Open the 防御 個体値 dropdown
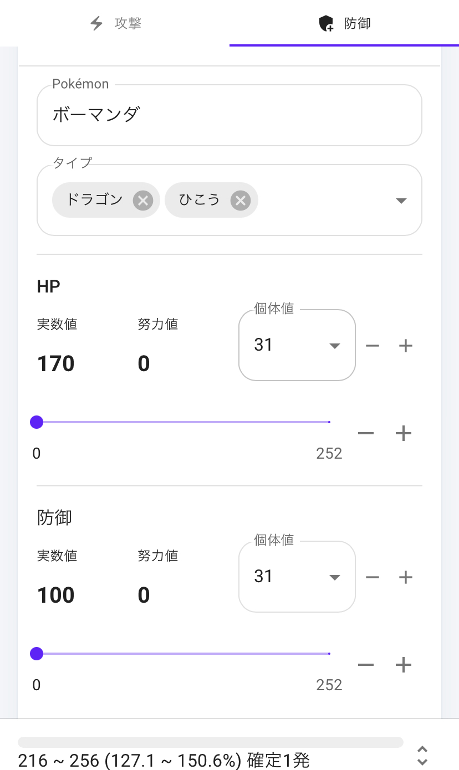 point(297,577)
